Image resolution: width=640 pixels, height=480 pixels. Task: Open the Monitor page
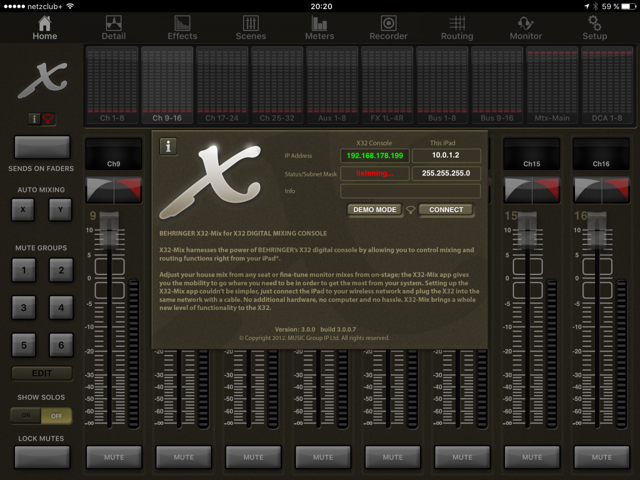[525, 28]
